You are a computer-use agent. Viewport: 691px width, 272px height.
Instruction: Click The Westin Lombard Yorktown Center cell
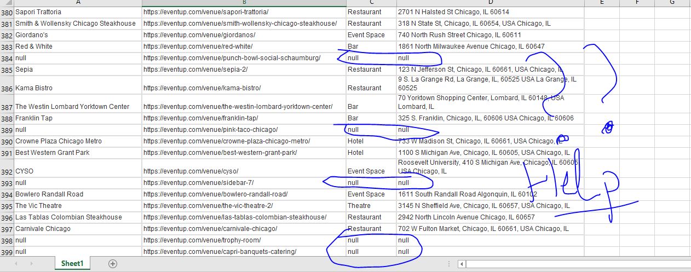pos(78,106)
